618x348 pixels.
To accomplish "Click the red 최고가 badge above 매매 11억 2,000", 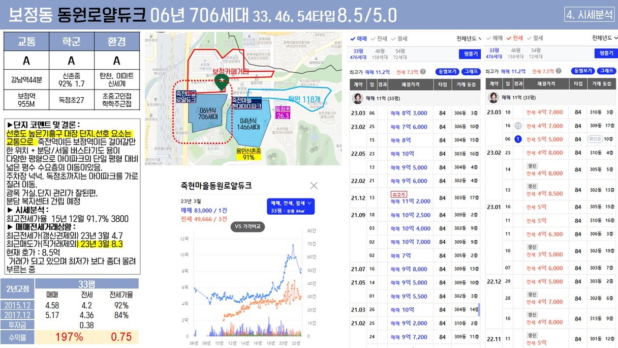I will [398, 194].
